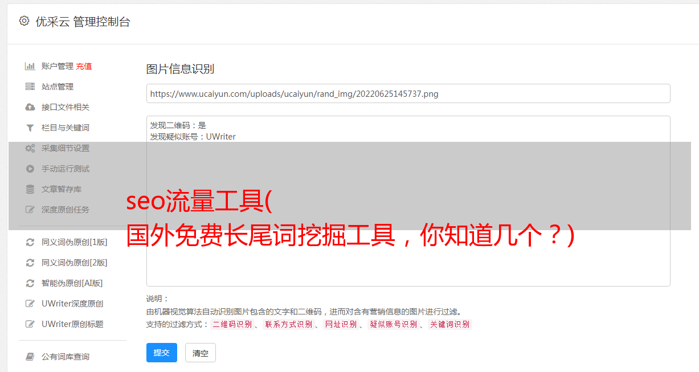This screenshot has height=372, width=699.
Task: Open 账户管理 in the sidebar
Action: pos(58,66)
